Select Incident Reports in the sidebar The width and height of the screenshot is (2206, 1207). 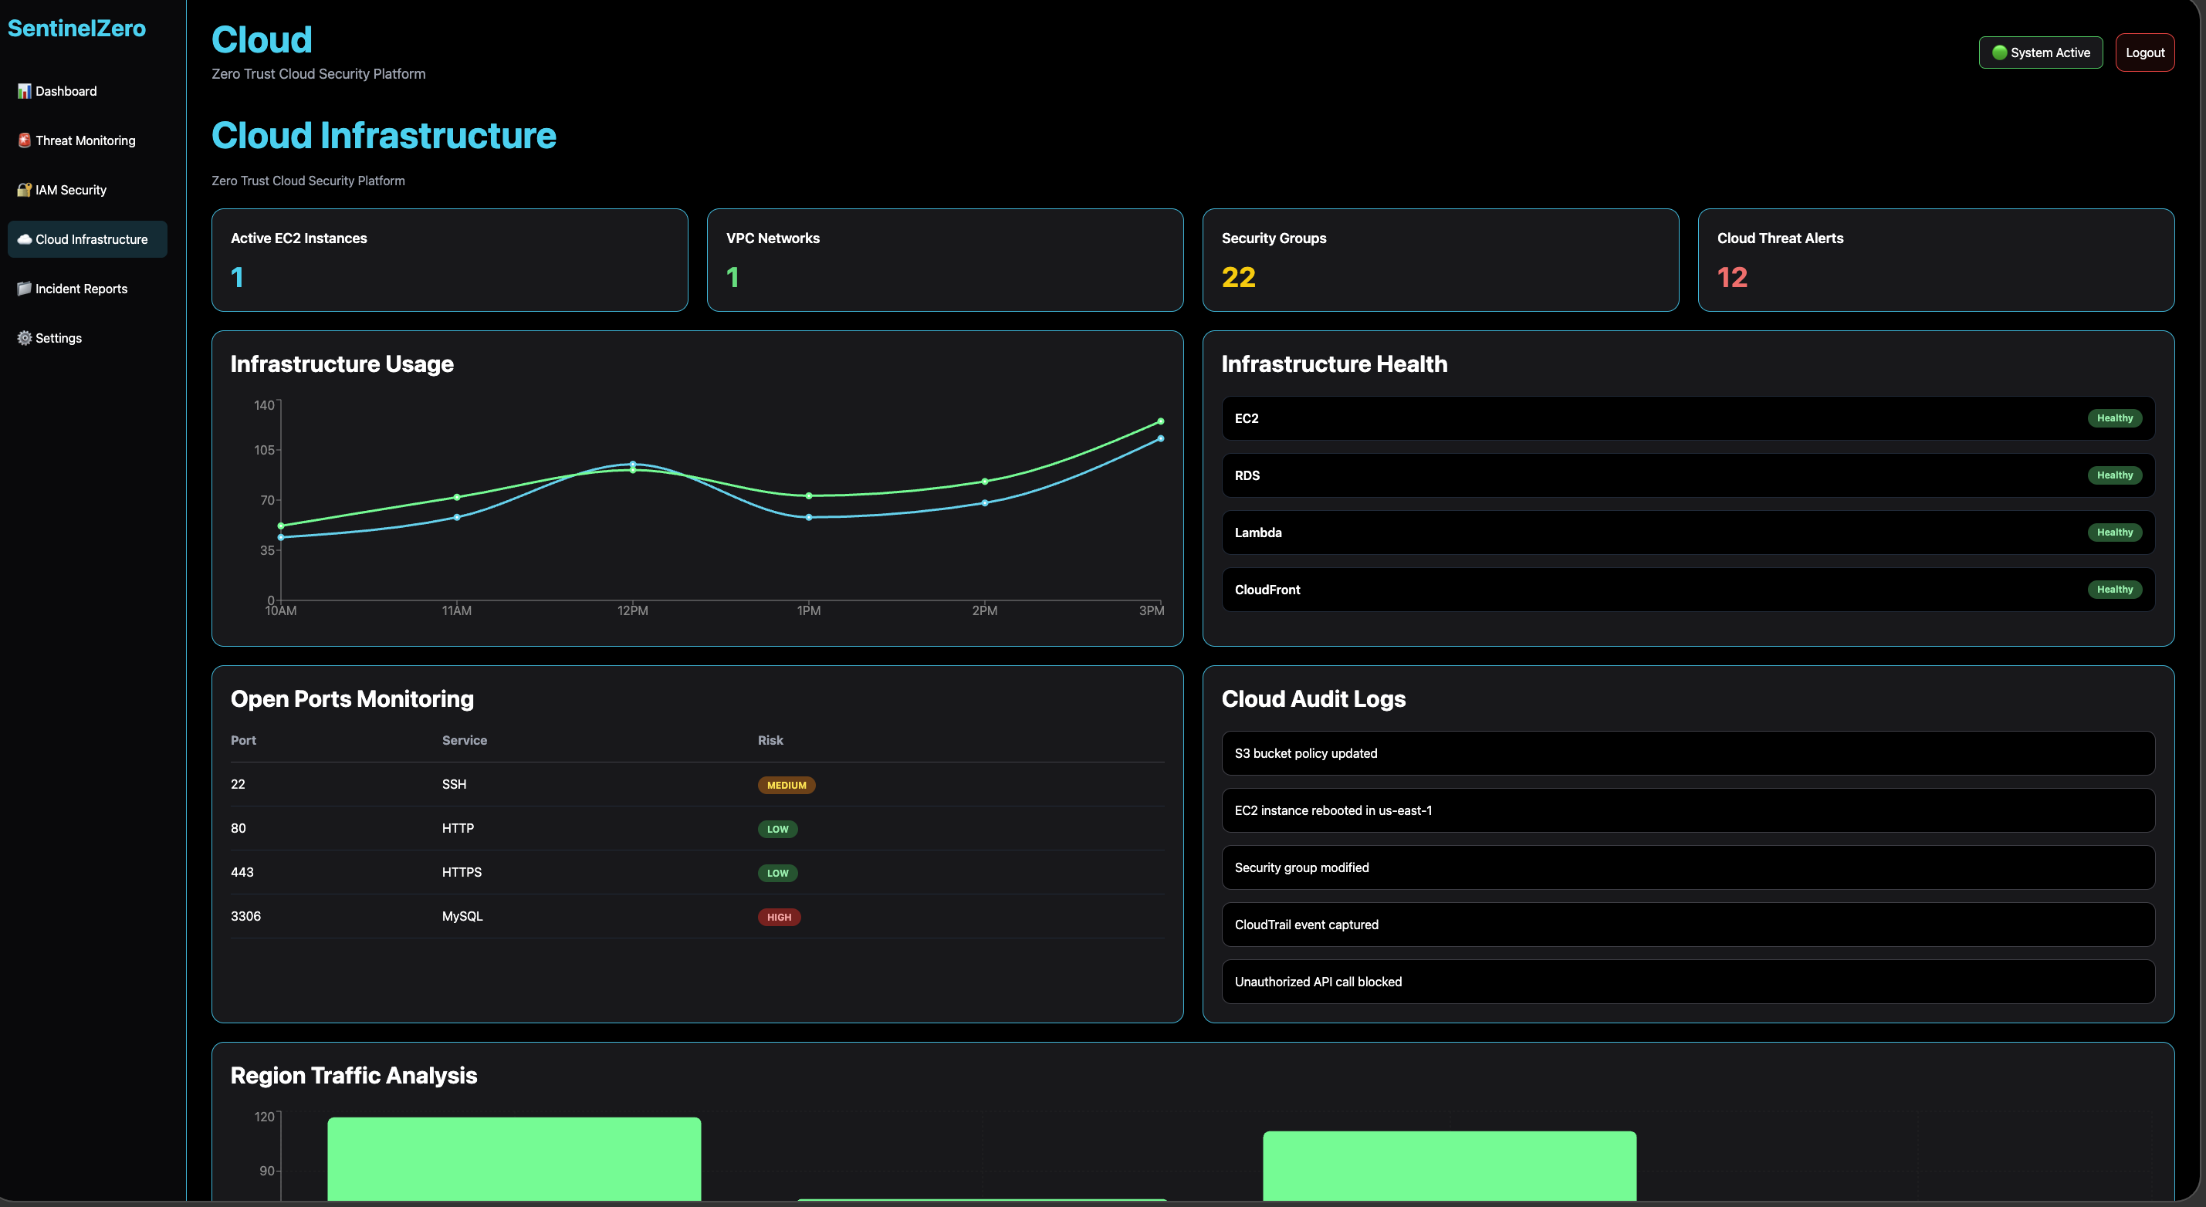[x=87, y=289]
